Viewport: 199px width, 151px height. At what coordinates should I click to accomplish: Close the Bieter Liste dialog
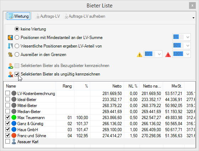click(192, 6)
